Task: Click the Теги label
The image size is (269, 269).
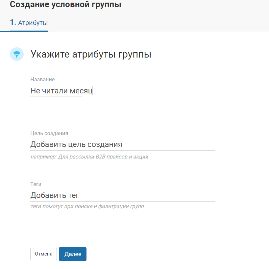Action: point(36,184)
